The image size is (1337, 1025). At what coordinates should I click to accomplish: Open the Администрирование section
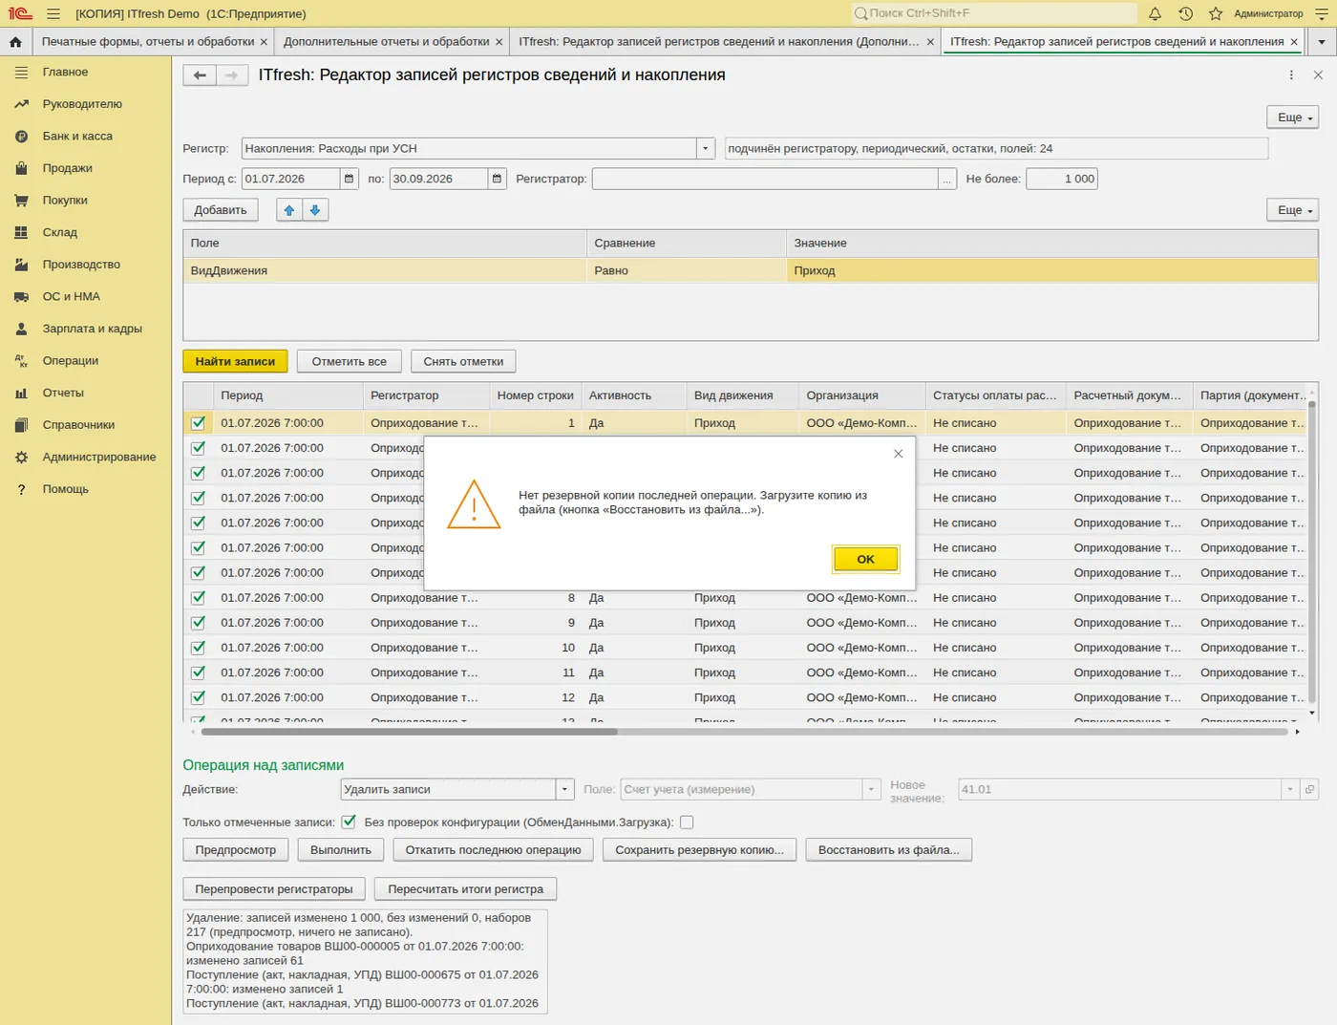[99, 457]
